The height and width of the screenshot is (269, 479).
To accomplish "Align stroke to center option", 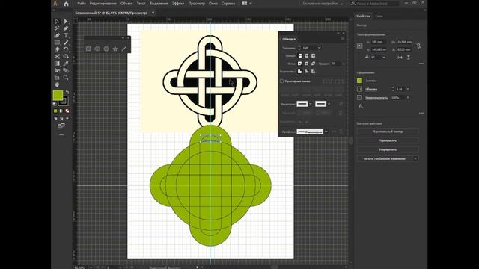I will coord(300,72).
